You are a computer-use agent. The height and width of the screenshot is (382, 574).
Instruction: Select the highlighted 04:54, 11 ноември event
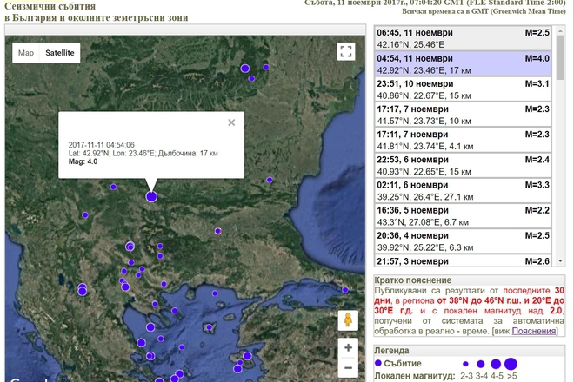(x=463, y=63)
